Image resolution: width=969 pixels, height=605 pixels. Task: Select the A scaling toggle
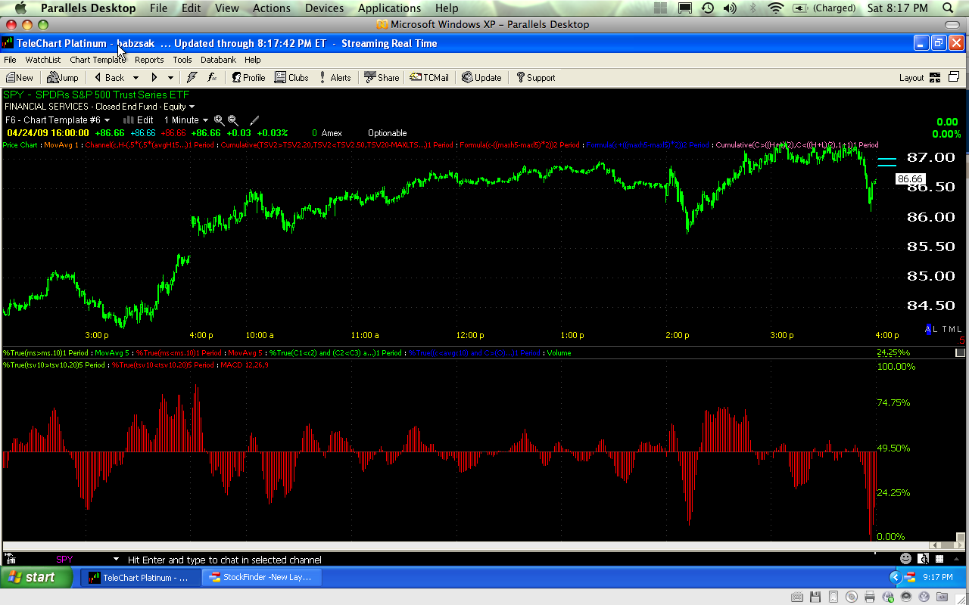pos(928,329)
